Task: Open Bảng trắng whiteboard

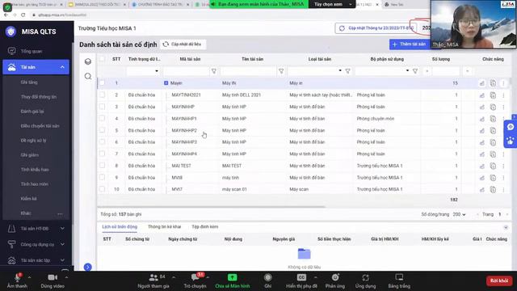Action: pyautogui.click(x=399, y=280)
